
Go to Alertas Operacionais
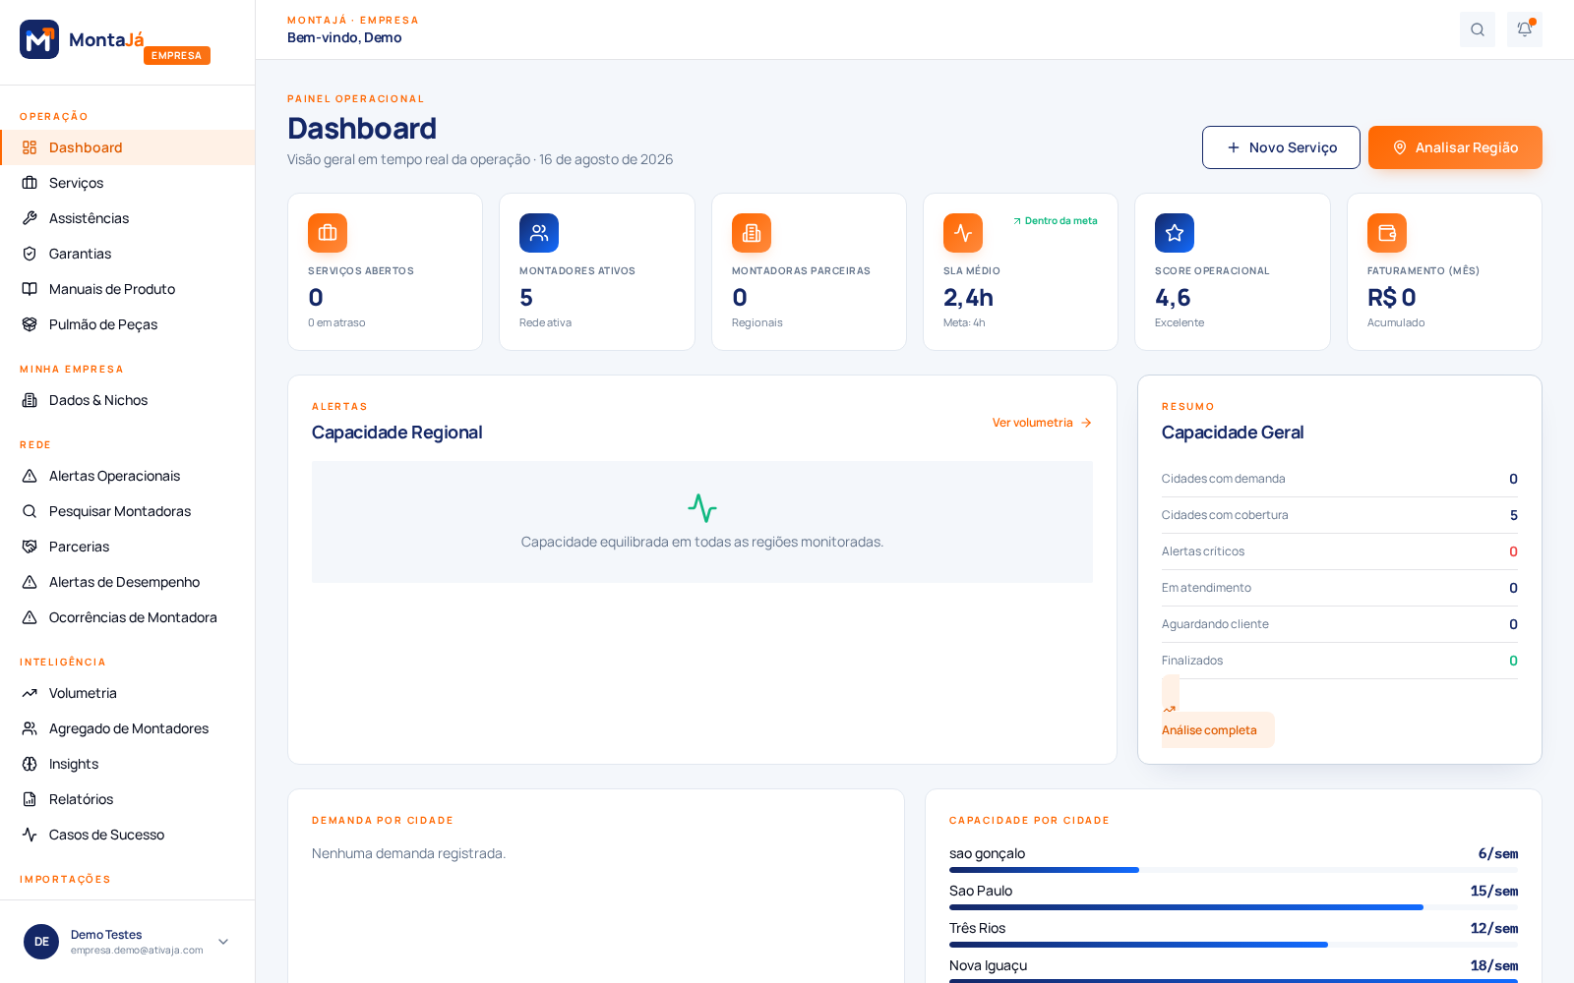click(x=128, y=476)
